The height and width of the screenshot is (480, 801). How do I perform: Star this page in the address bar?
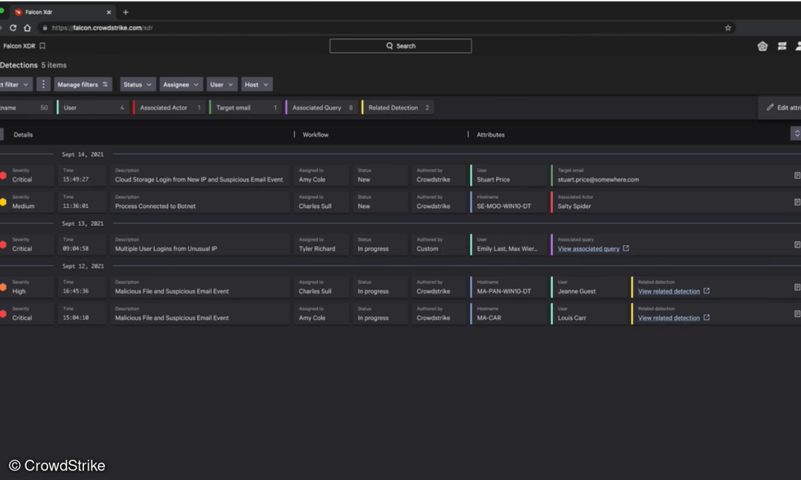[x=728, y=28]
